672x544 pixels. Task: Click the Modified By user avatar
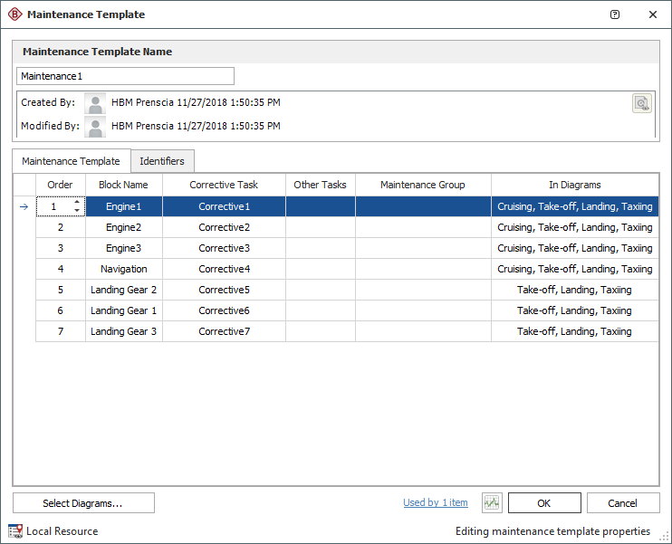click(x=95, y=126)
